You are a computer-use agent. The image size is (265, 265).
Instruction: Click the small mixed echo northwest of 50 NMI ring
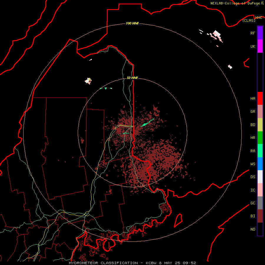(x=88, y=81)
